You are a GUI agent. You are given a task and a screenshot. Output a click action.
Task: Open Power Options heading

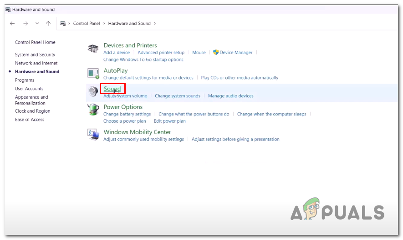pyautogui.click(x=123, y=107)
